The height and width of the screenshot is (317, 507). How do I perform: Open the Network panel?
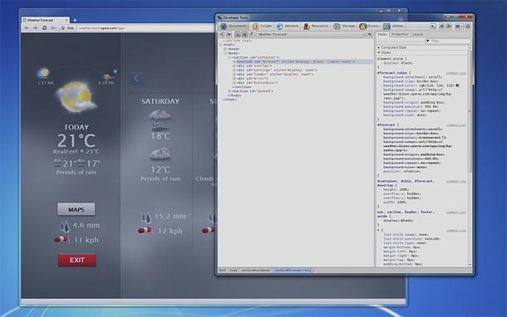[x=287, y=27]
